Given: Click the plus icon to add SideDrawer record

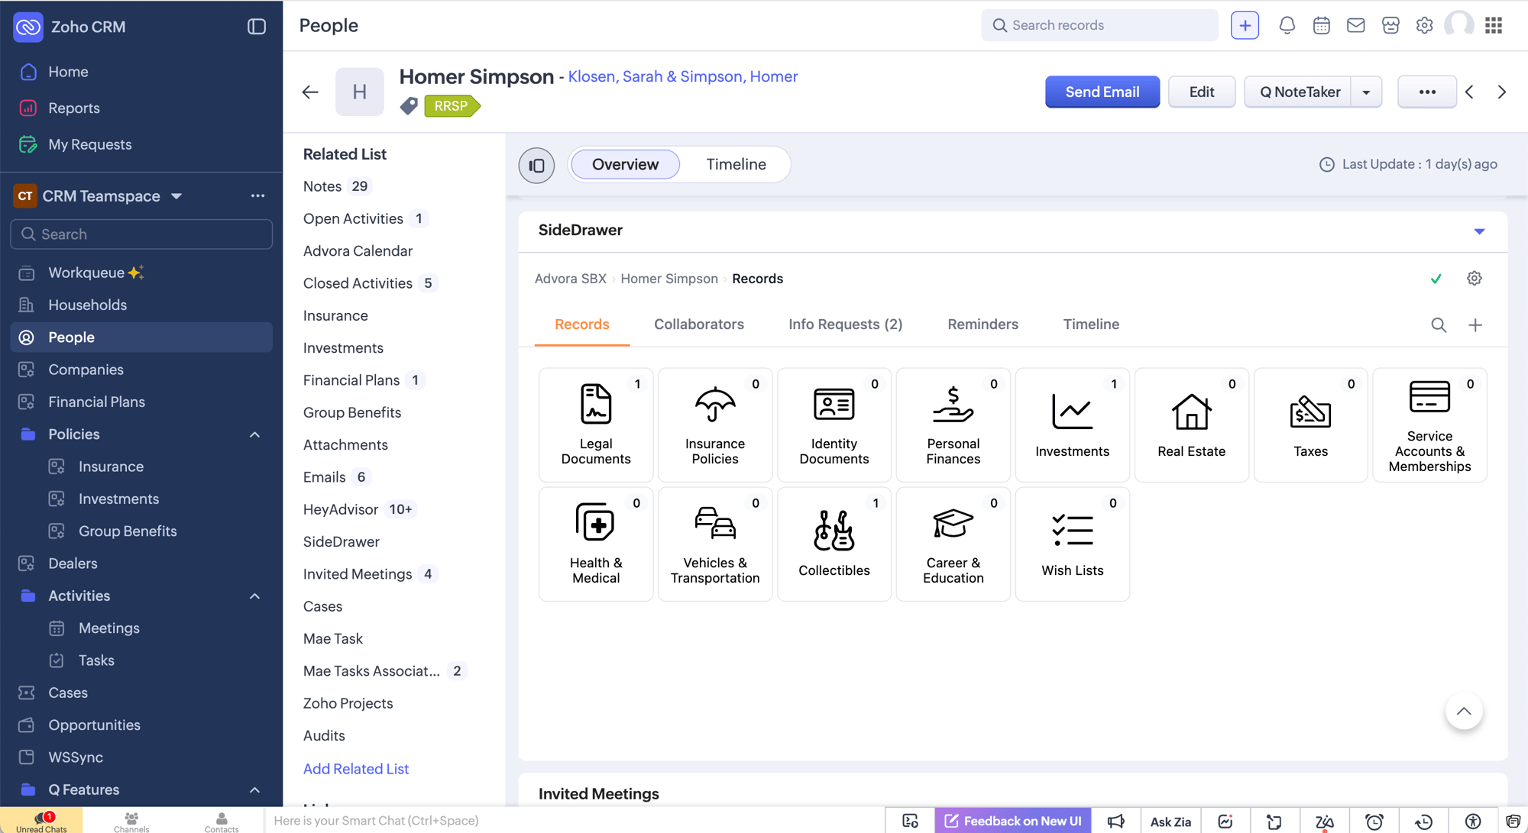Looking at the screenshot, I should click(x=1475, y=325).
